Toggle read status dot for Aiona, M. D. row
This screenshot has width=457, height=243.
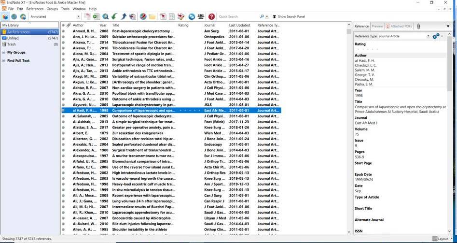[x=63, y=54]
